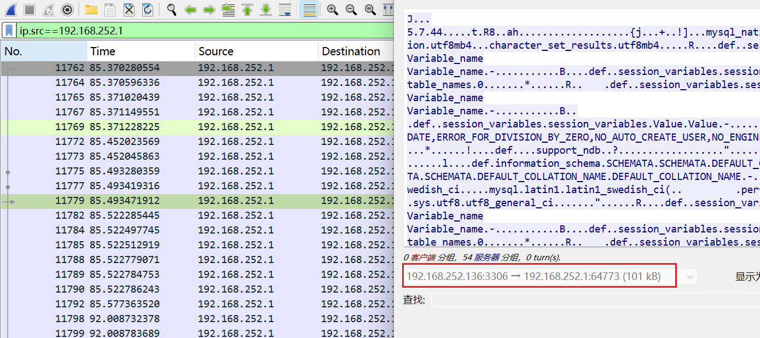
Task: Click the start capture shark fin icon
Action: pyautogui.click(x=10, y=9)
